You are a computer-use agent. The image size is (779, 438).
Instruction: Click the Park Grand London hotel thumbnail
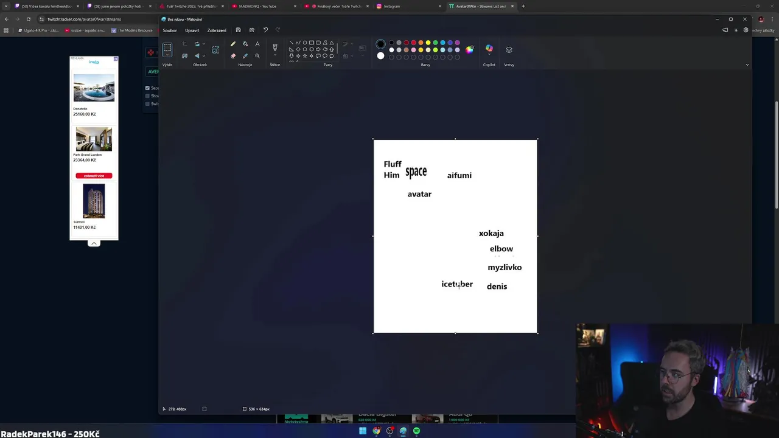pyautogui.click(x=94, y=139)
